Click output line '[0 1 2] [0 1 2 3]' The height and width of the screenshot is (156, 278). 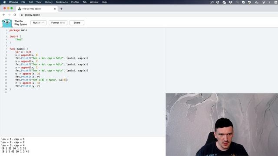click(13, 148)
